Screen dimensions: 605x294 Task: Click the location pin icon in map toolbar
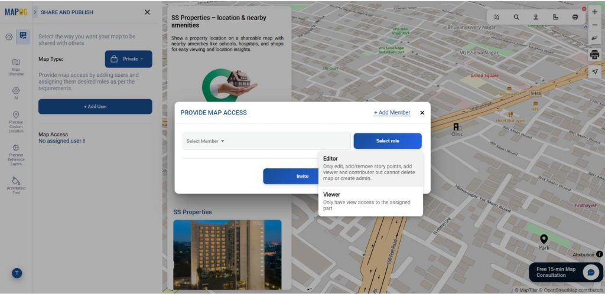click(x=536, y=17)
